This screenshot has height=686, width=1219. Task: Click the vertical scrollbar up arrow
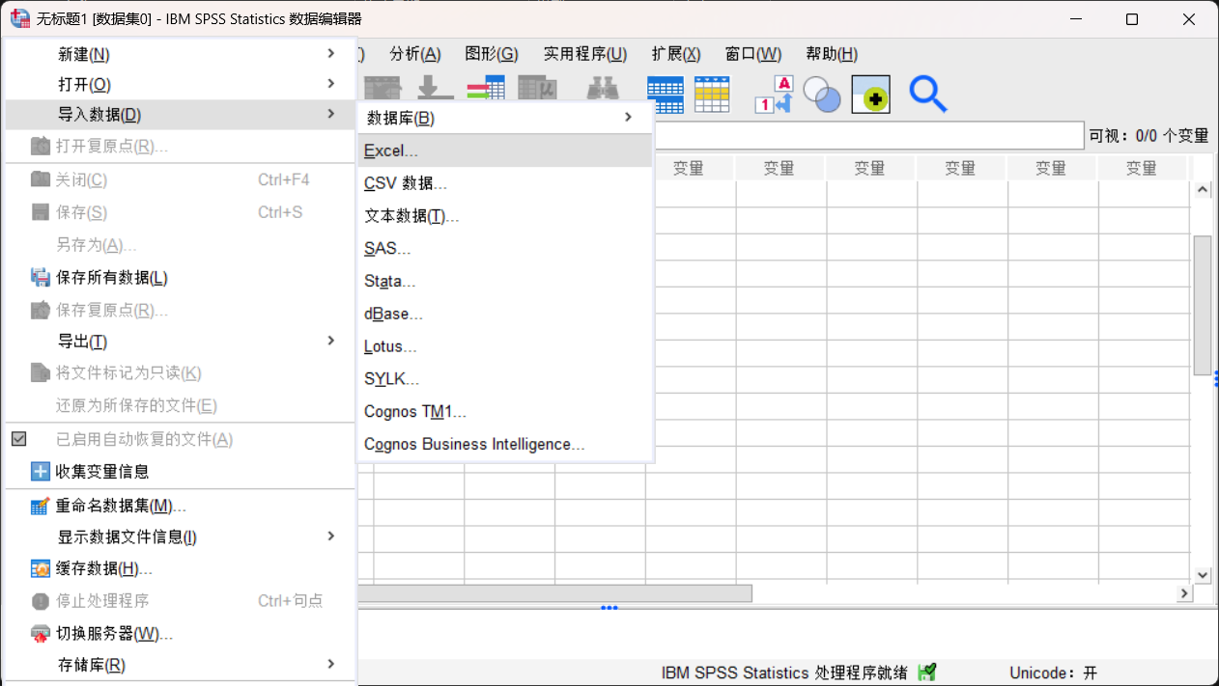point(1203,189)
